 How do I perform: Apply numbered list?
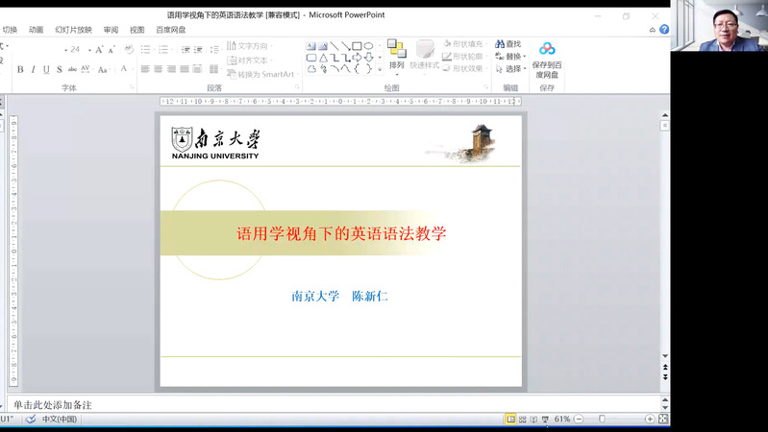(163, 49)
